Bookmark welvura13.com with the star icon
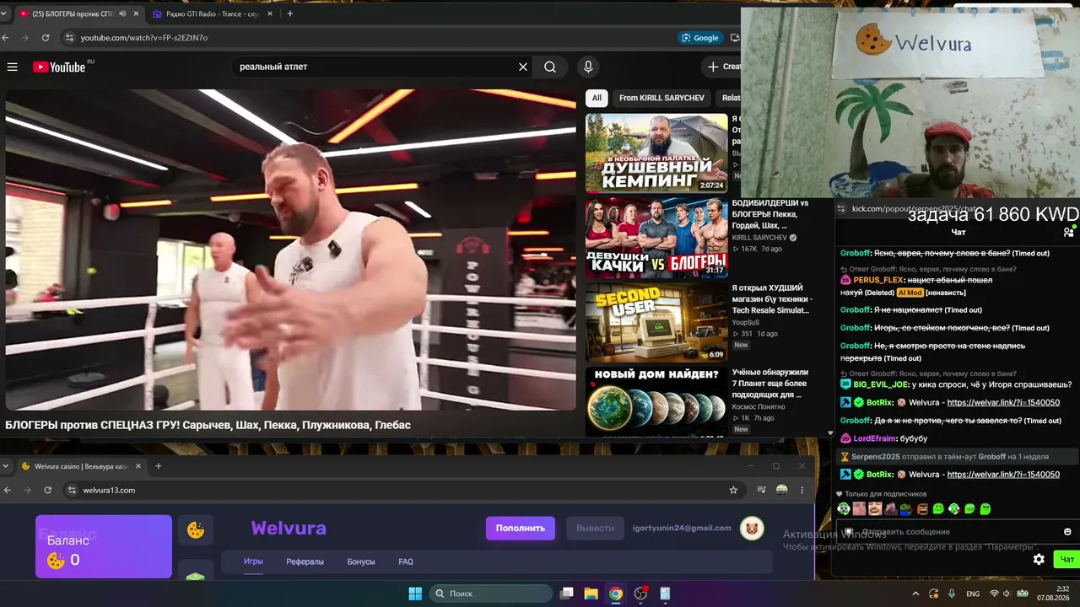This screenshot has width=1080, height=607. [x=733, y=490]
